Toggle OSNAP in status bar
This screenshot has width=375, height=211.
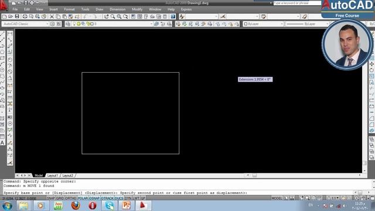(94, 198)
